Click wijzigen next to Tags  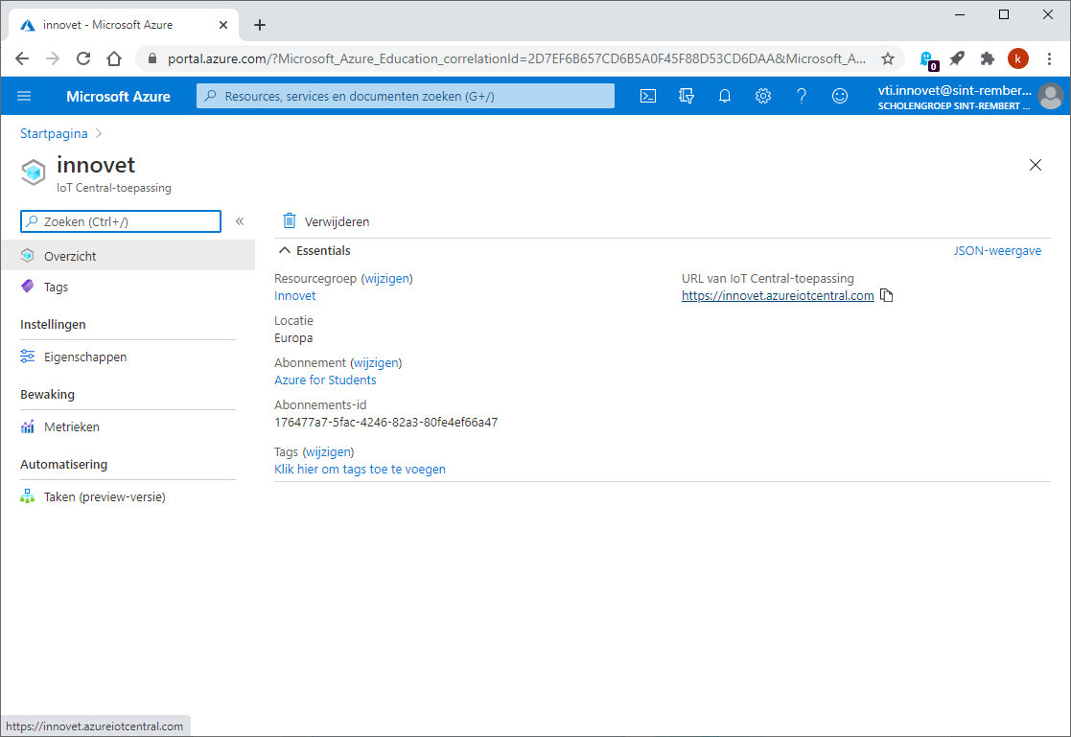pyautogui.click(x=328, y=451)
